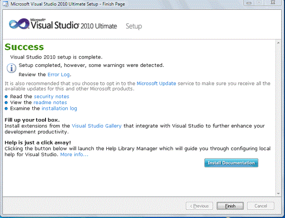Click 'Visual Studio 2010 setup is complete.' text
Screen dimensions: 285x218
(x=56, y=57)
